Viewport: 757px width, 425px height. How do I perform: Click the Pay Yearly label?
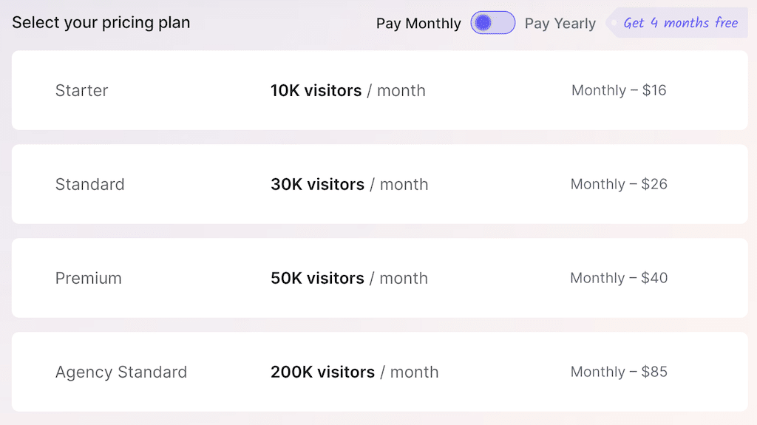[560, 24]
